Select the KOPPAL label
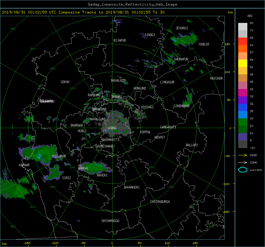 tap(145, 132)
